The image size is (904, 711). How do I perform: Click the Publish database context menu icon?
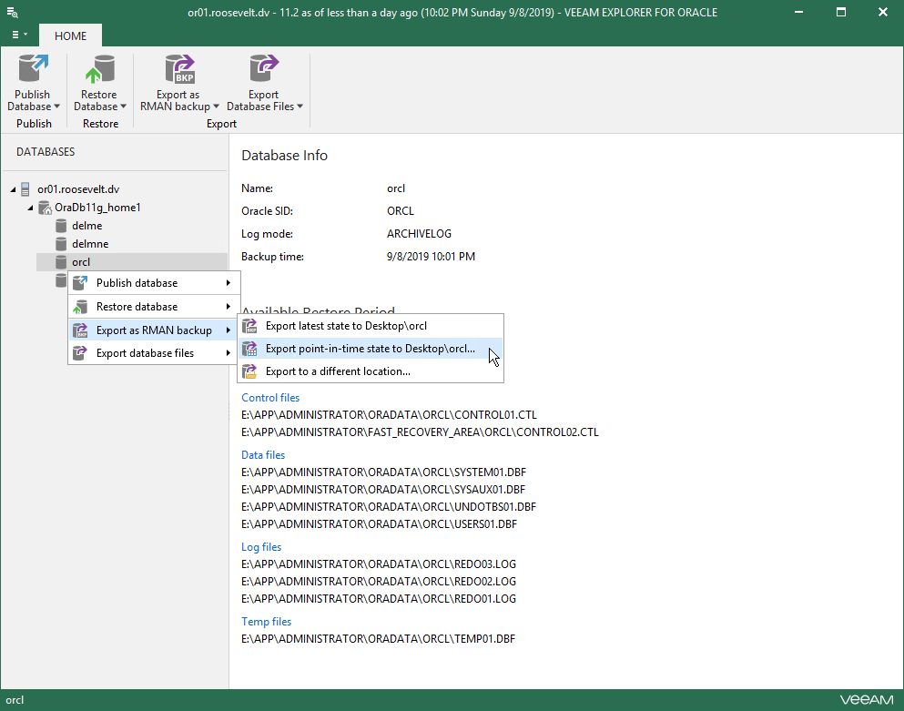80,283
